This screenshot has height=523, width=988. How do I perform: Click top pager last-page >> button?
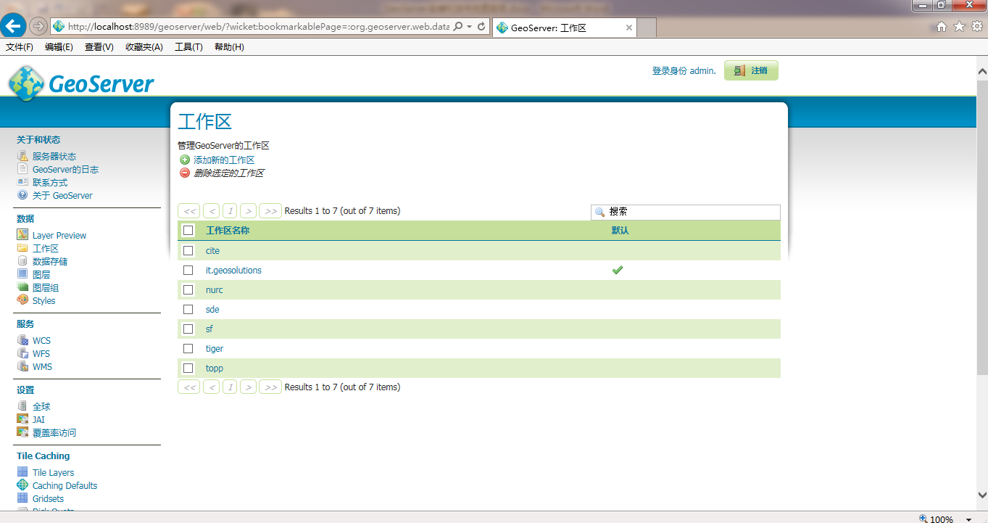[x=270, y=211]
